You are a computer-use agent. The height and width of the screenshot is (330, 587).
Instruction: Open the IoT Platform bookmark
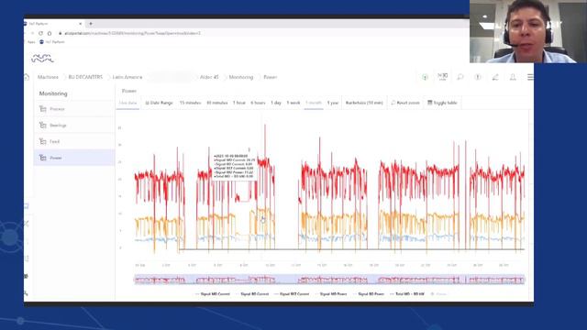(52, 42)
